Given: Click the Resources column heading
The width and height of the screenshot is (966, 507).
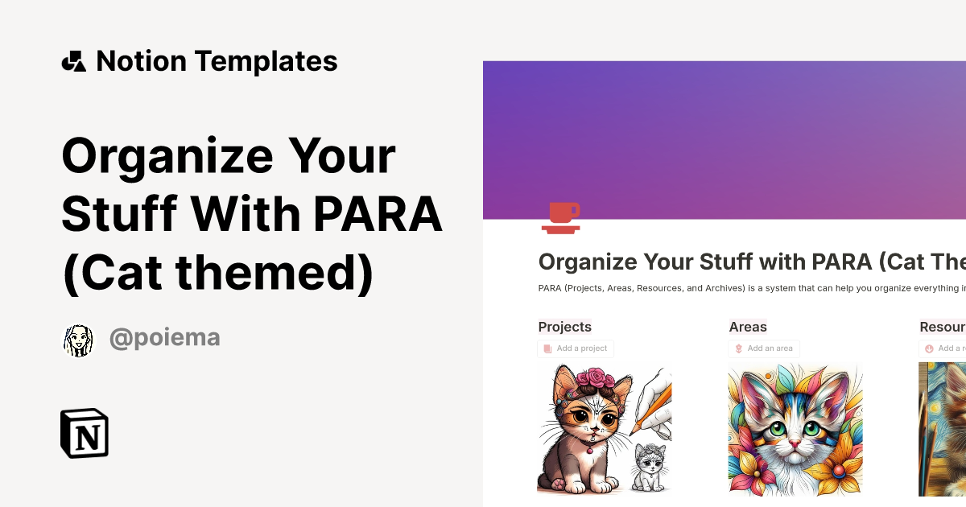Looking at the screenshot, I should (x=942, y=327).
